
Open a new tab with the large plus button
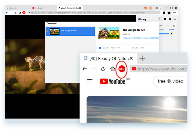coord(142,58)
